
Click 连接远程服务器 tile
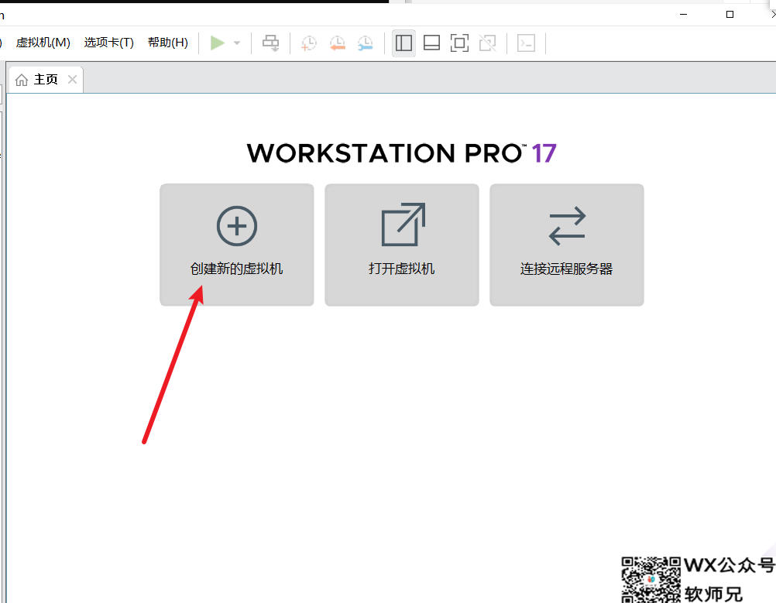tap(567, 245)
